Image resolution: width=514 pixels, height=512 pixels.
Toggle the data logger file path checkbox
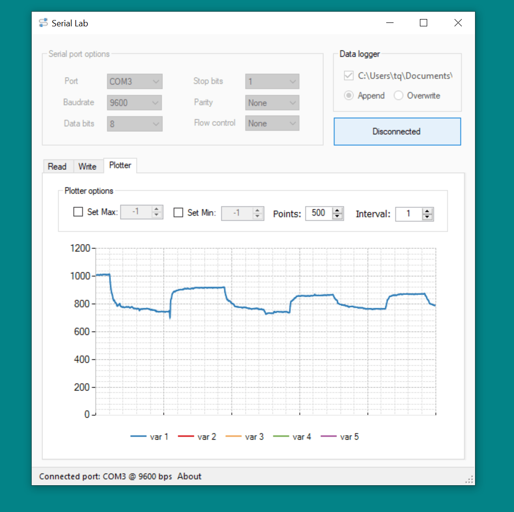pyautogui.click(x=349, y=76)
